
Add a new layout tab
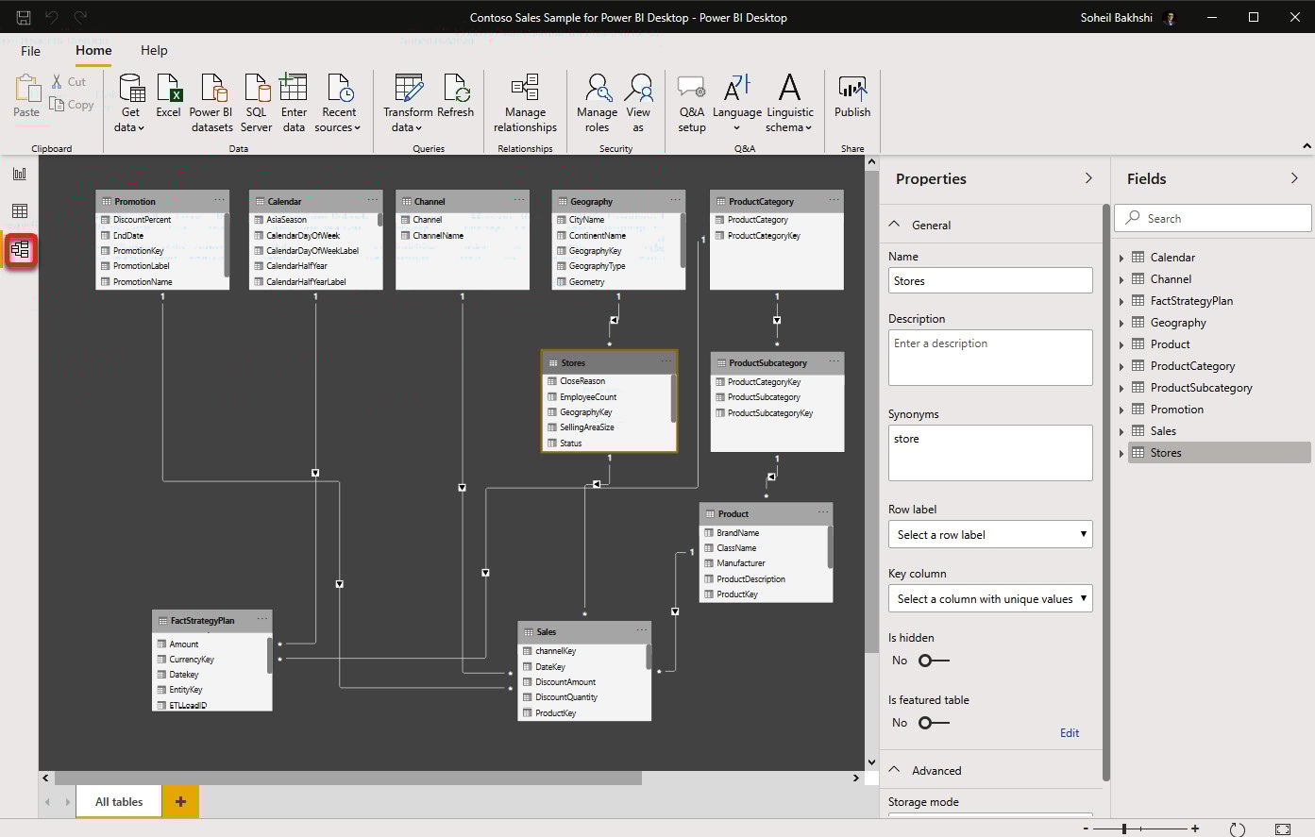(x=180, y=802)
